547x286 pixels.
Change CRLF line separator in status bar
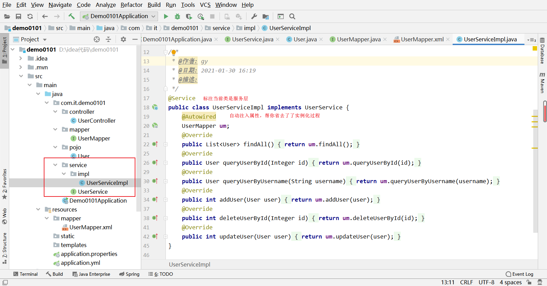[x=466, y=282]
